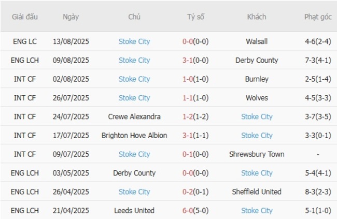This screenshot has width=337, height=219.
Task: Open Leeds United team link
Action: point(134,211)
